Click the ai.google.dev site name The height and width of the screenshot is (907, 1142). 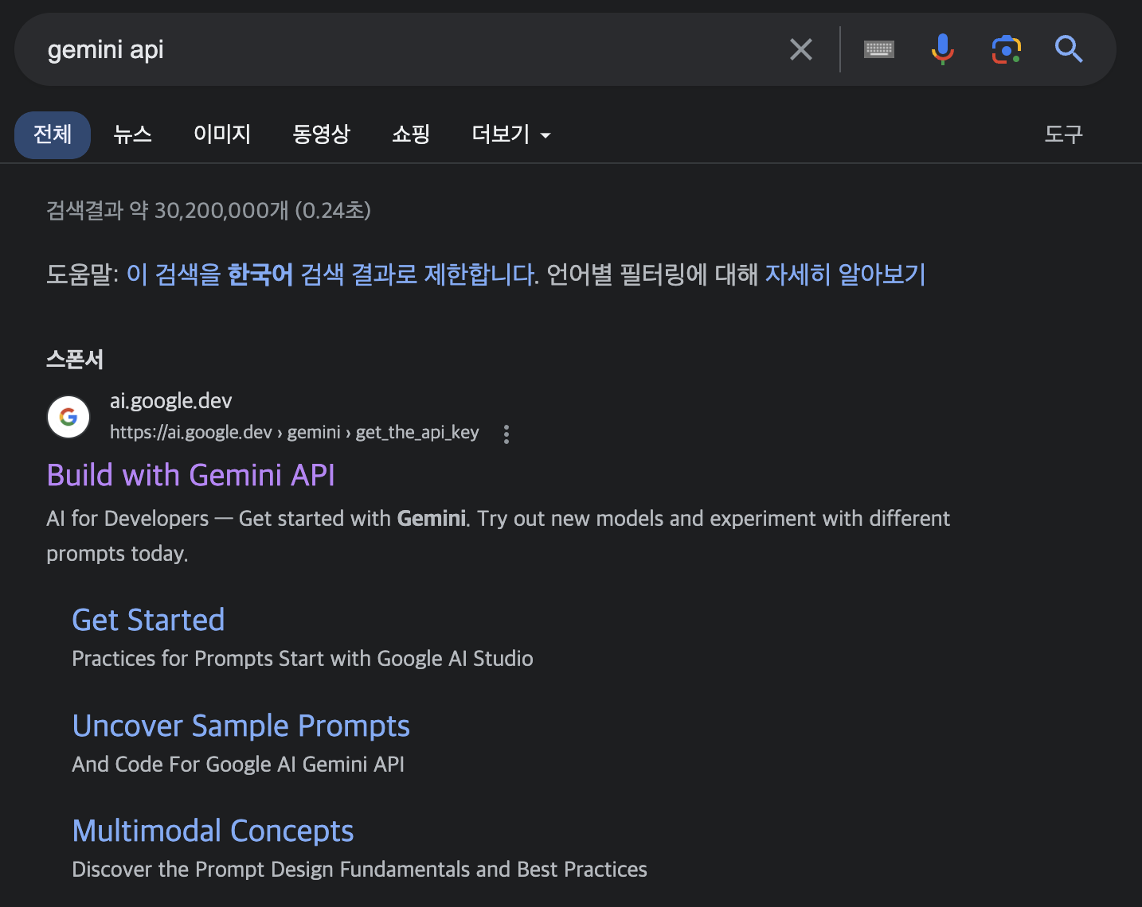tap(171, 401)
